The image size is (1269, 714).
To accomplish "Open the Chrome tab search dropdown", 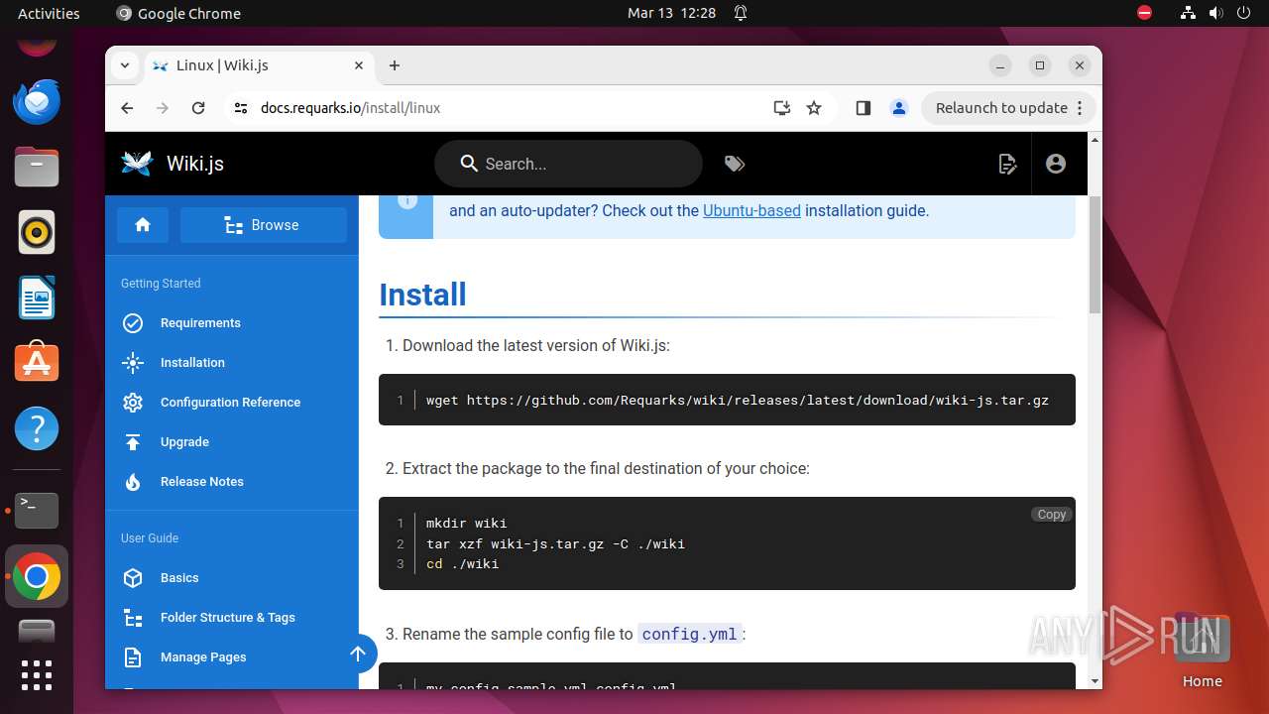I will 125,65.
